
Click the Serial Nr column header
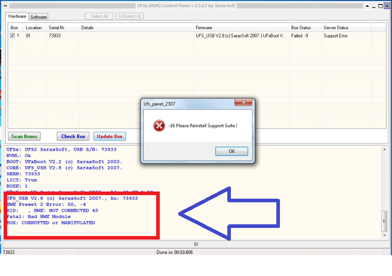click(x=63, y=27)
